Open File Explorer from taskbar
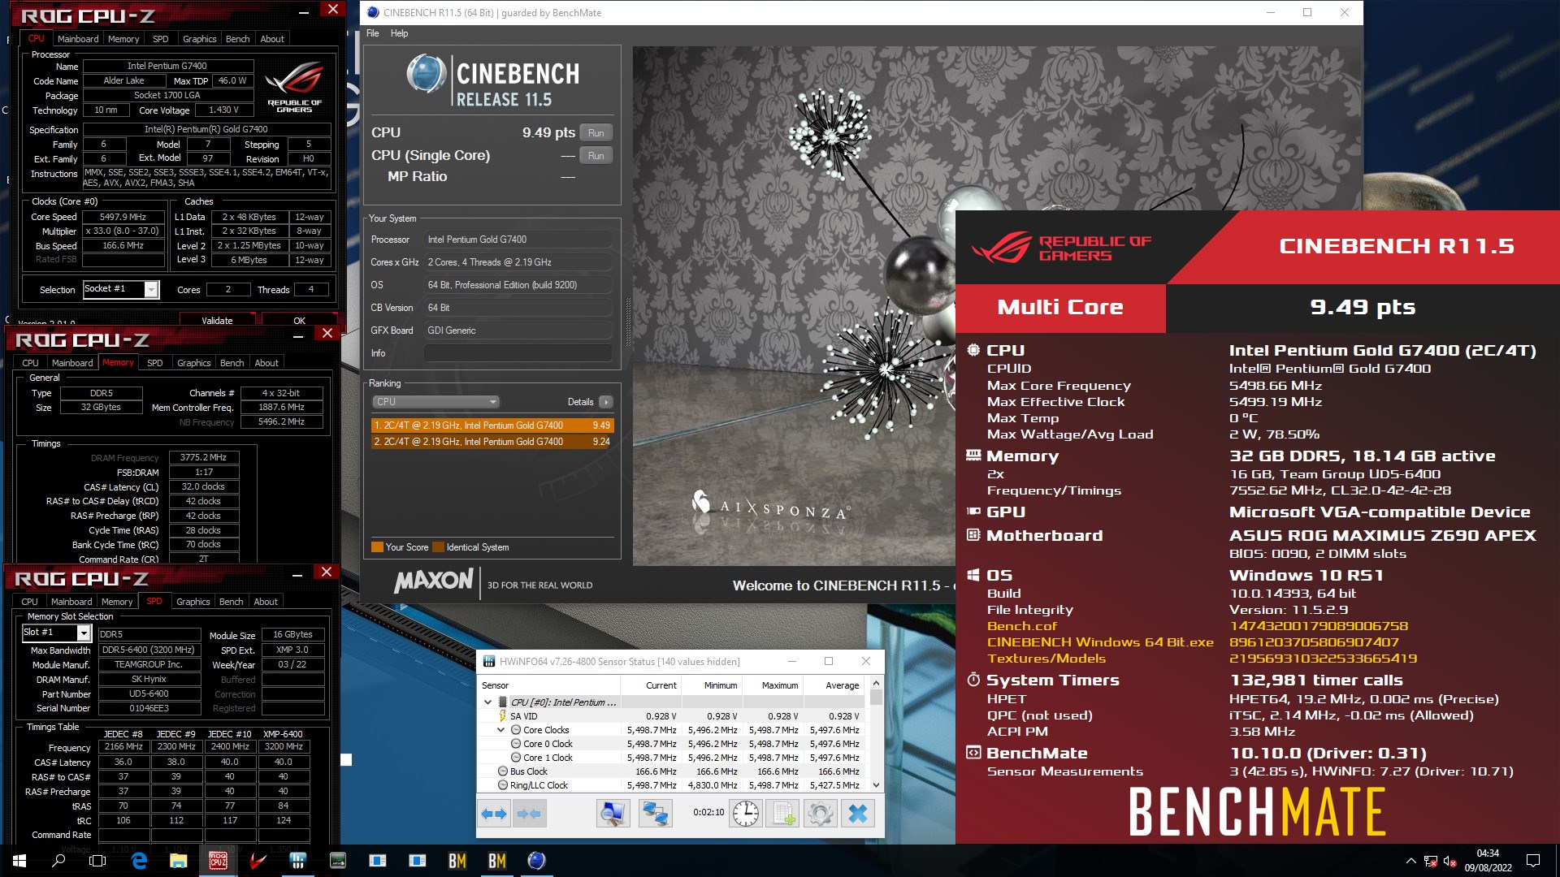This screenshot has height=877, width=1560. click(178, 861)
